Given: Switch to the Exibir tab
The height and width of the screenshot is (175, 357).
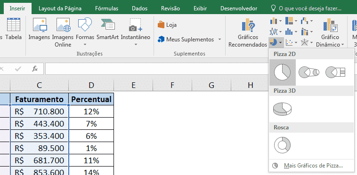Looking at the screenshot, I should click(200, 8).
